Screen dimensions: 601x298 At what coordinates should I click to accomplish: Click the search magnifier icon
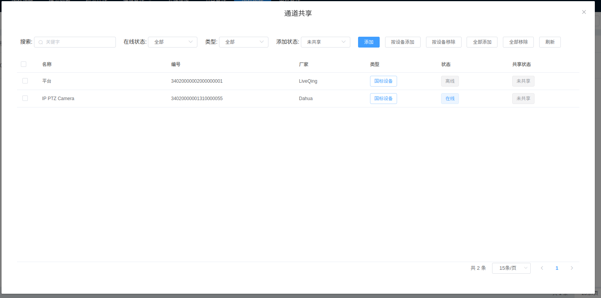tap(41, 42)
